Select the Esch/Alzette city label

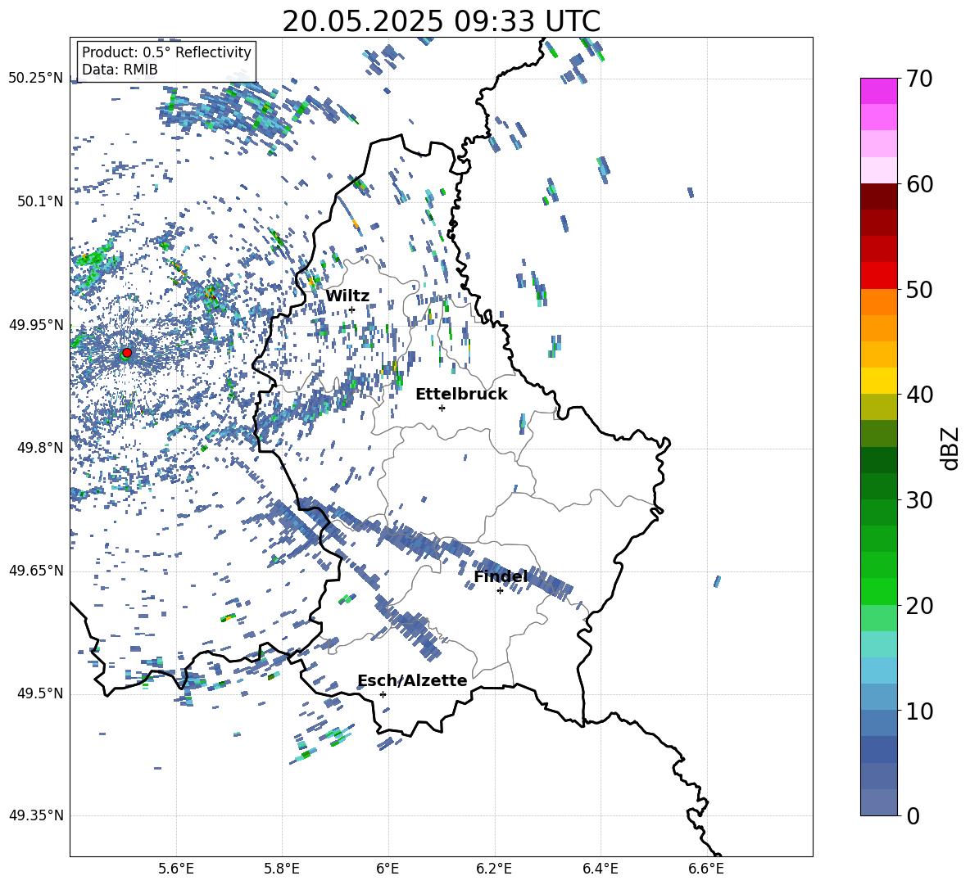412,680
